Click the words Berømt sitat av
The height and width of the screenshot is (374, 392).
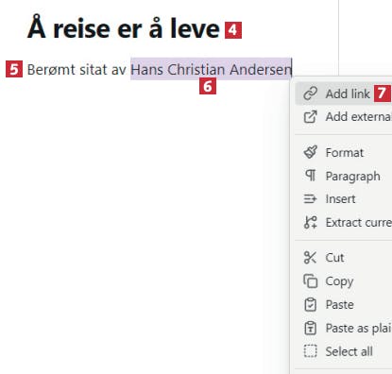(77, 70)
